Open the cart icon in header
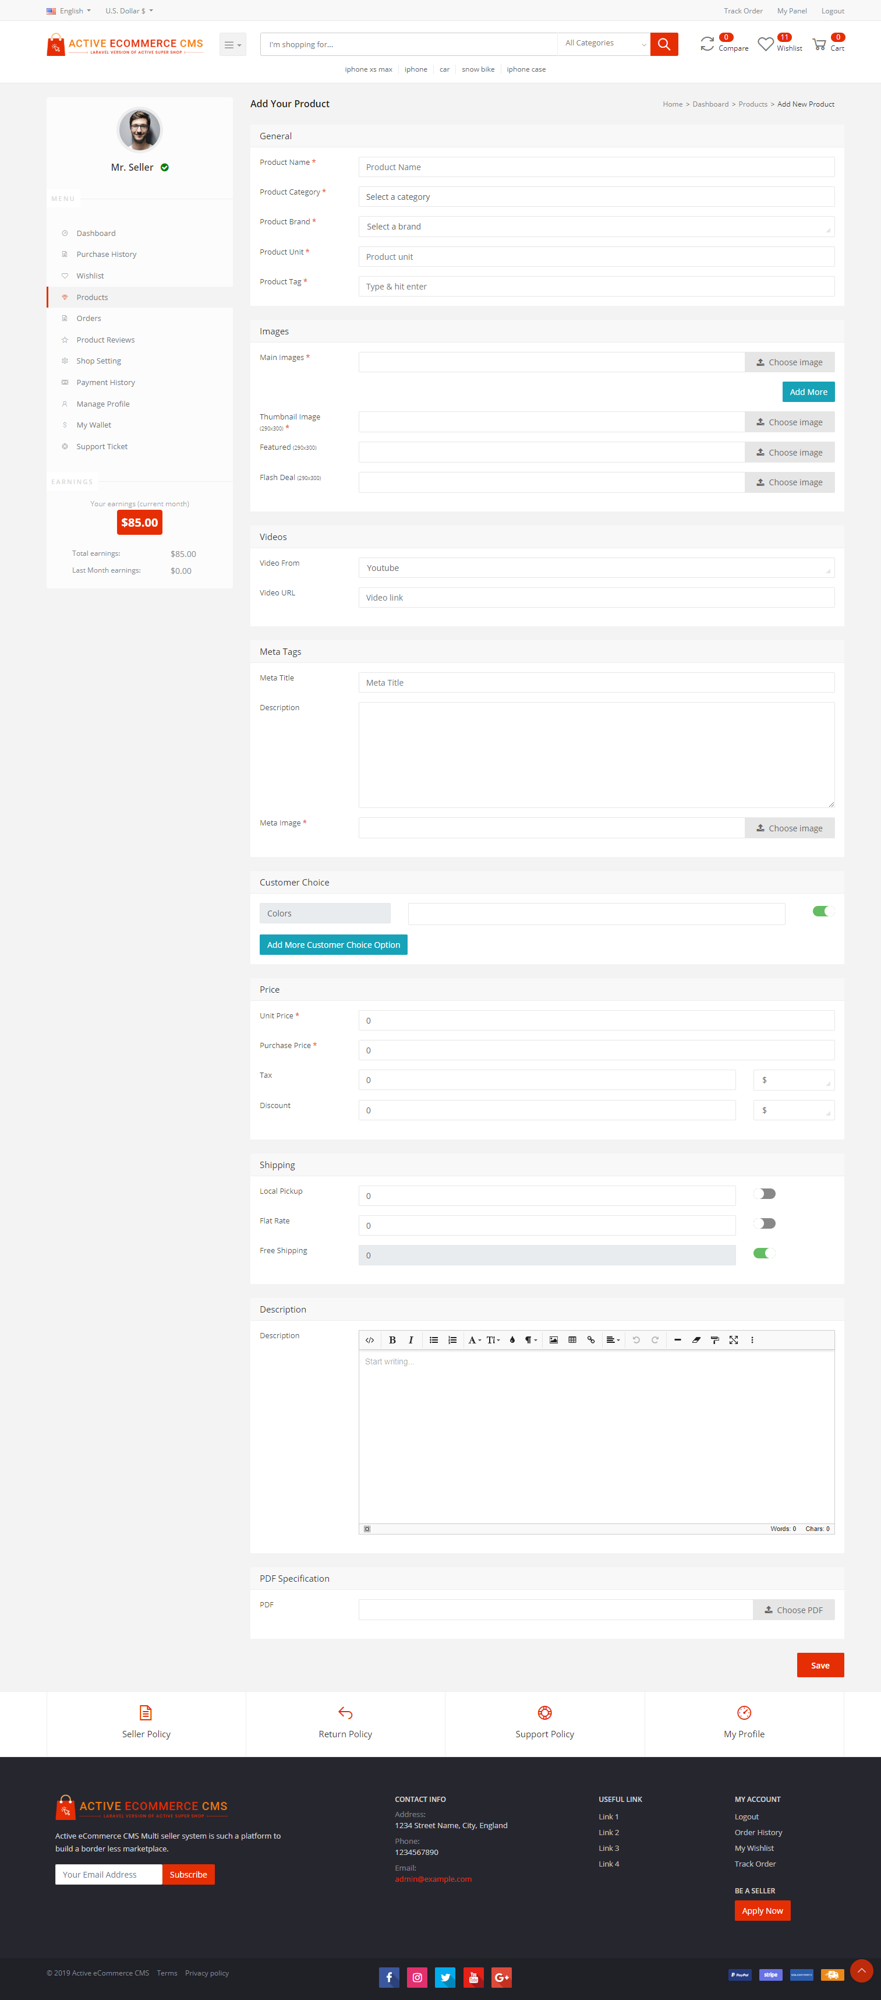The width and height of the screenshot is (881, 2000). (819, 44)
